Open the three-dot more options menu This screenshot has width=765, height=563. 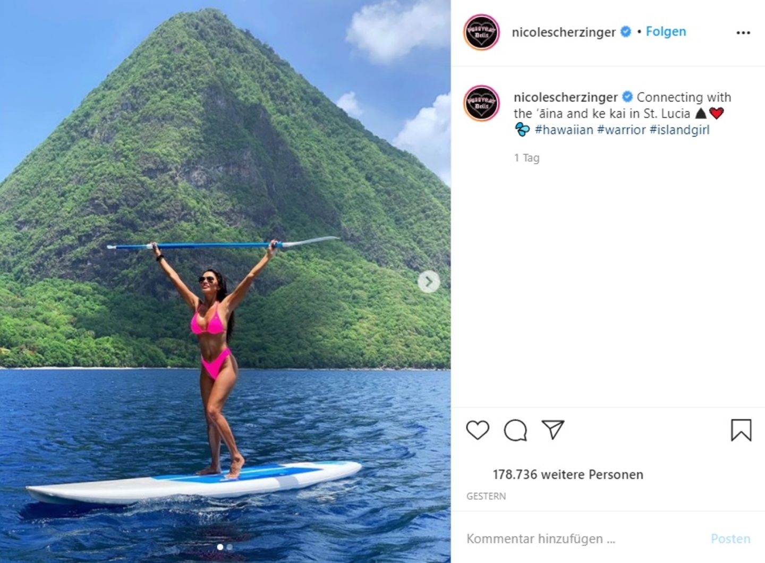(743, 33)
